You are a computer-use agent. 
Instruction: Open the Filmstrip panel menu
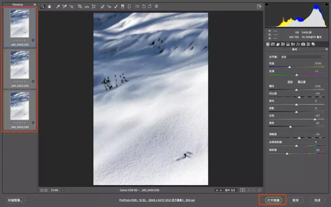click(x=35, y=5)
